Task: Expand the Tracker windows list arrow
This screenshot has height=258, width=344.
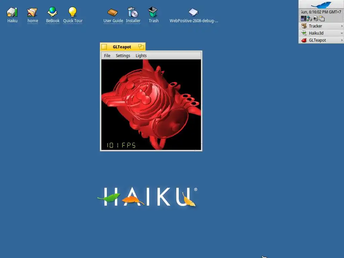Action: [342, 26]
